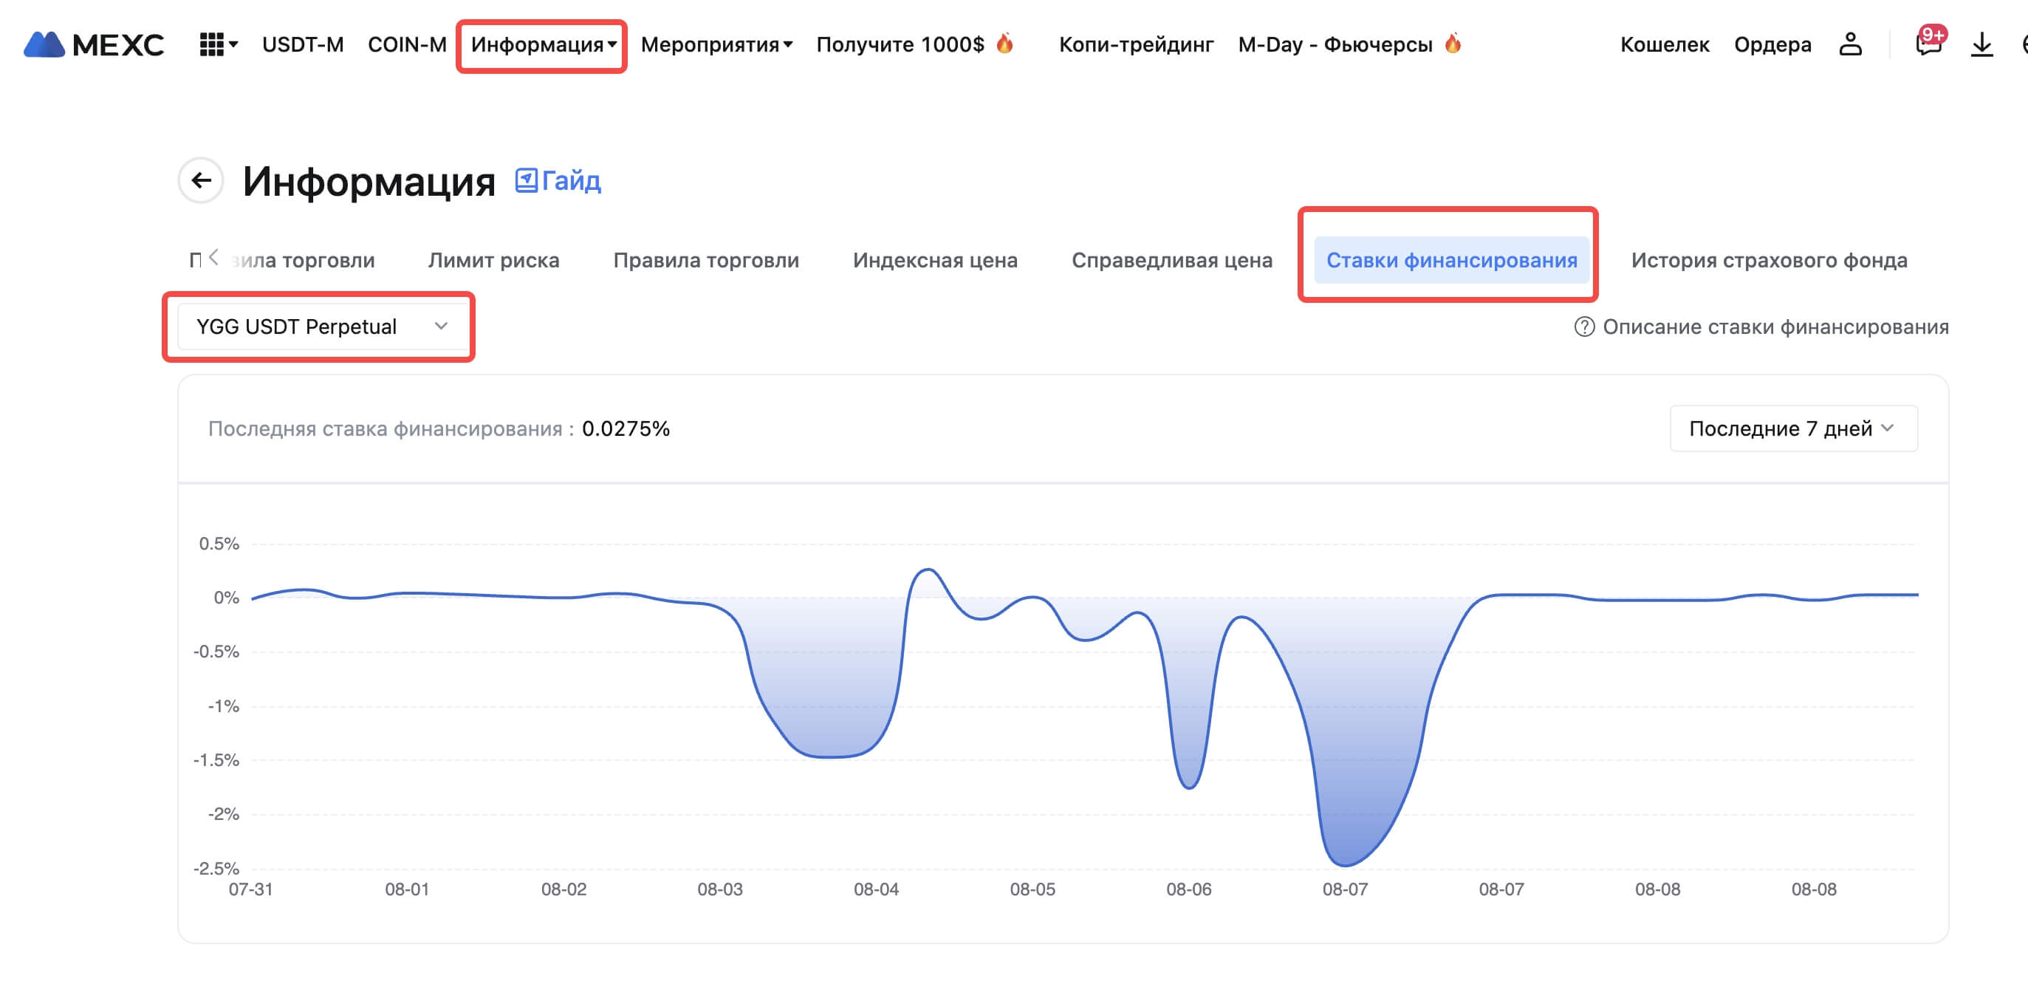Select the Индексная цена tab
This screenshot has width=2028, height=981.
(934, 261)
